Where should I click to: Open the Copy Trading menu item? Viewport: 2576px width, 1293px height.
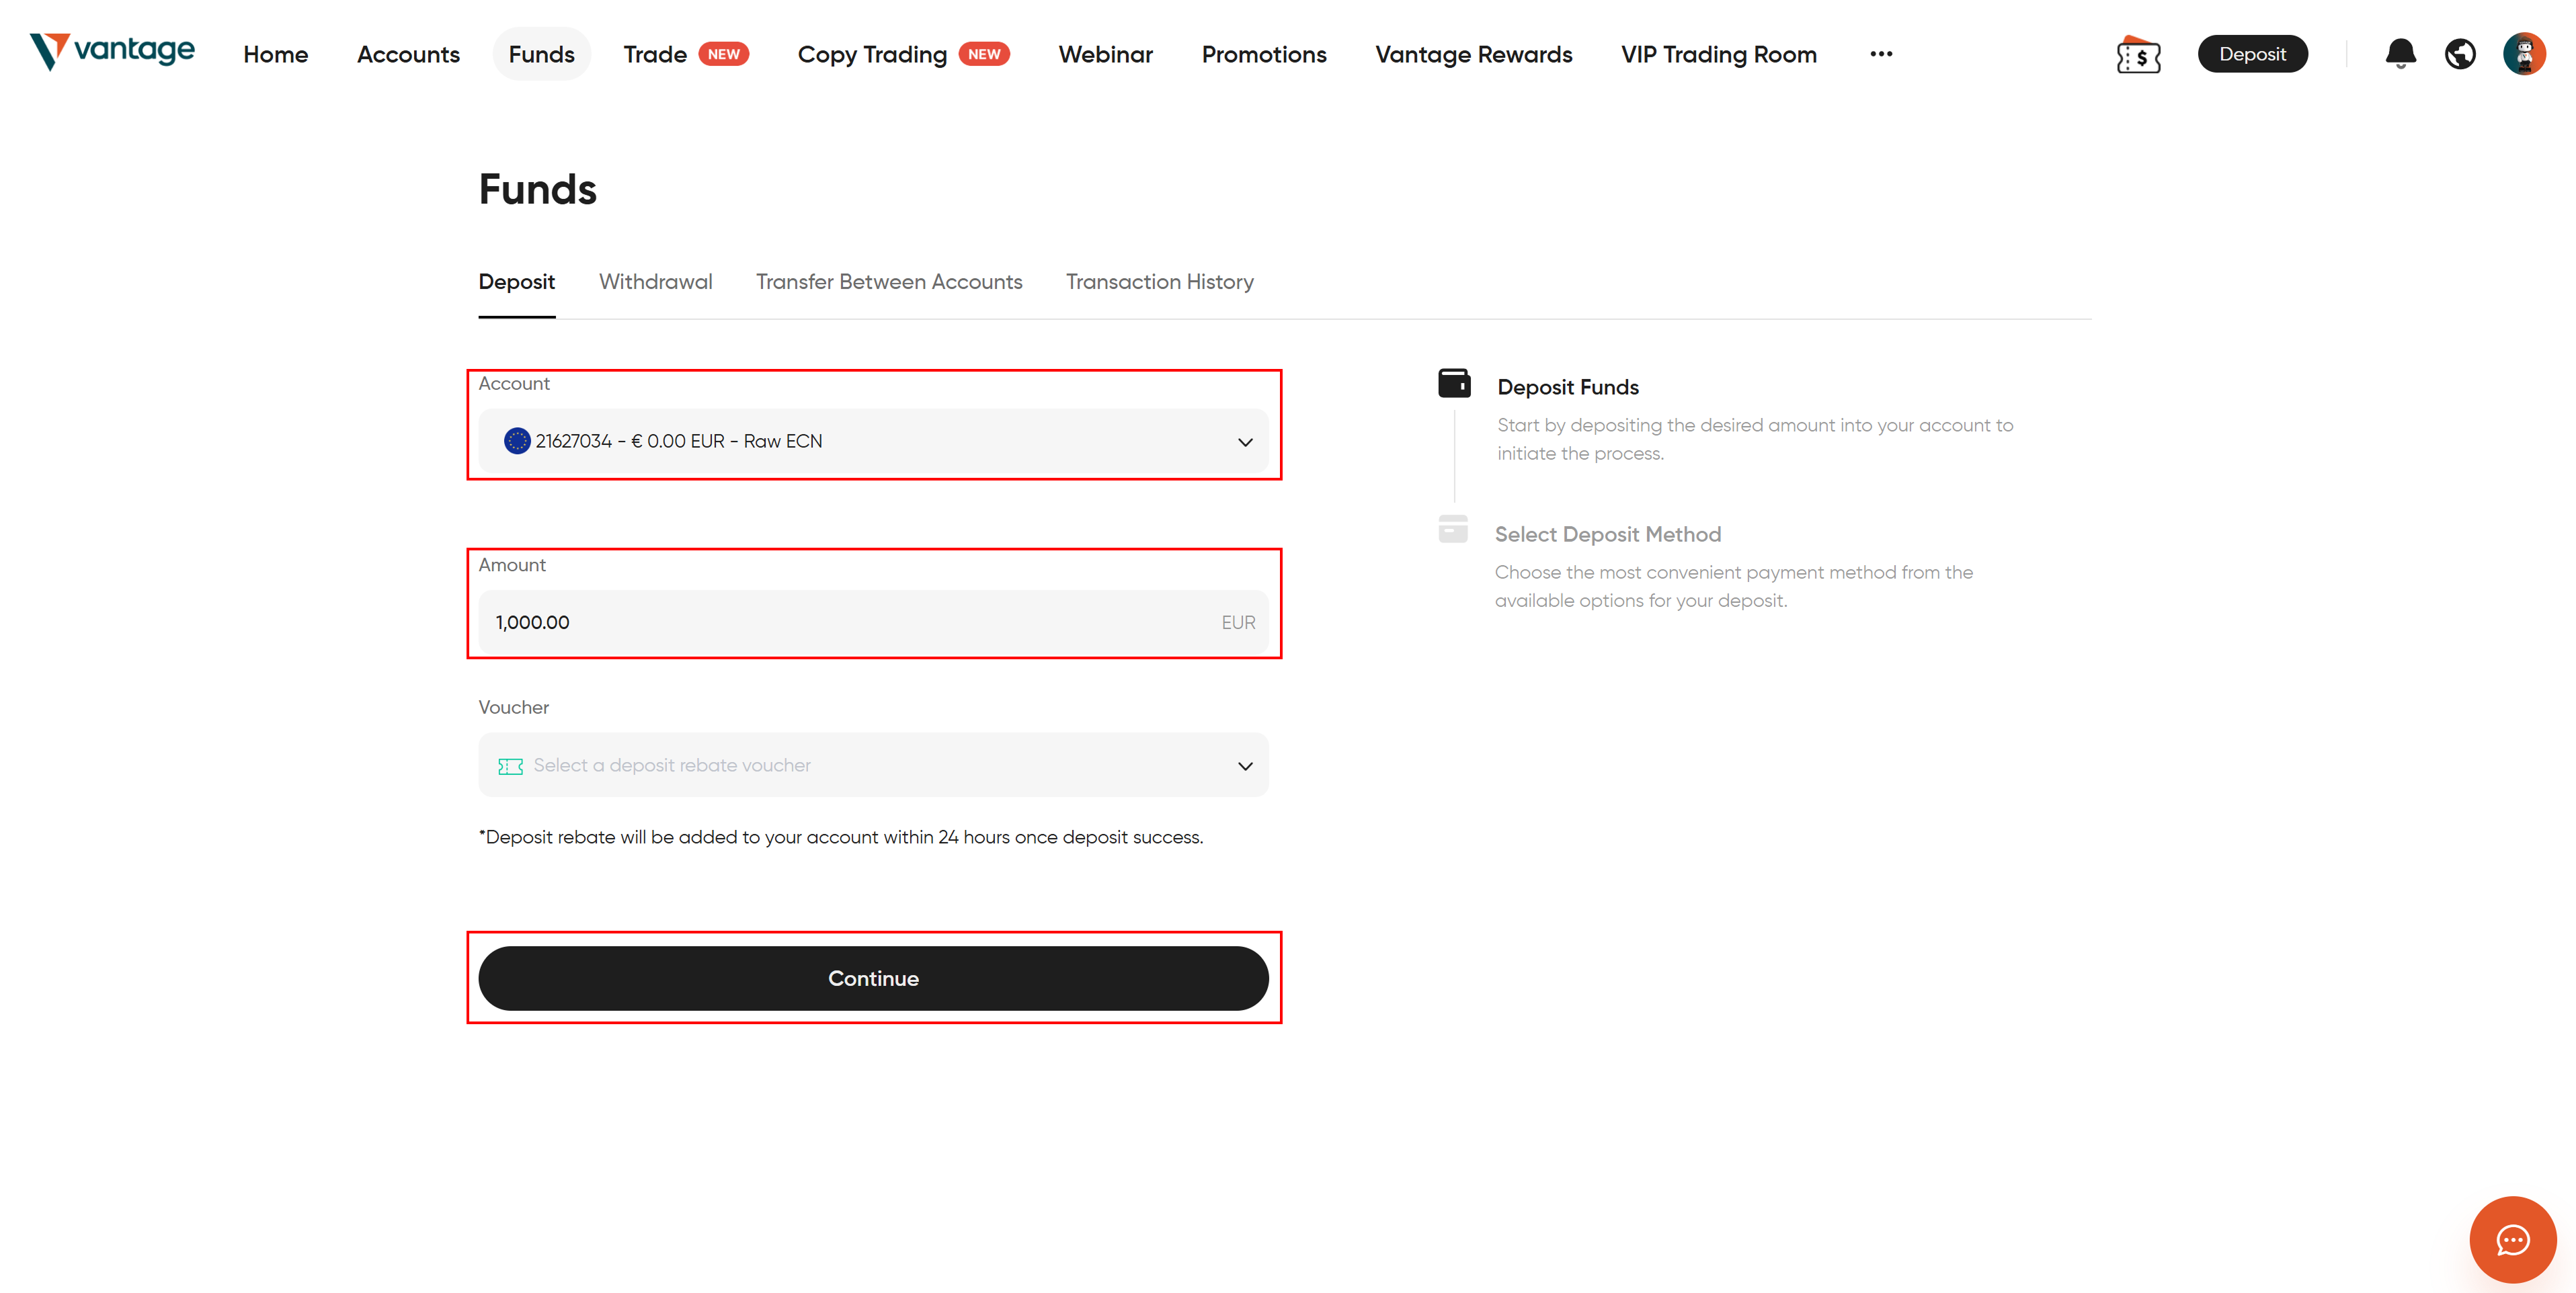tap(872, 54)
